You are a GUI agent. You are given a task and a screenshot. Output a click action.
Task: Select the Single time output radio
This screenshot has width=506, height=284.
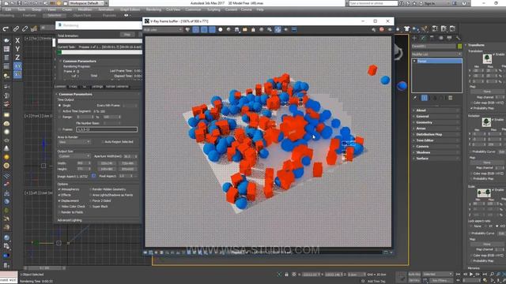(60, 105)
